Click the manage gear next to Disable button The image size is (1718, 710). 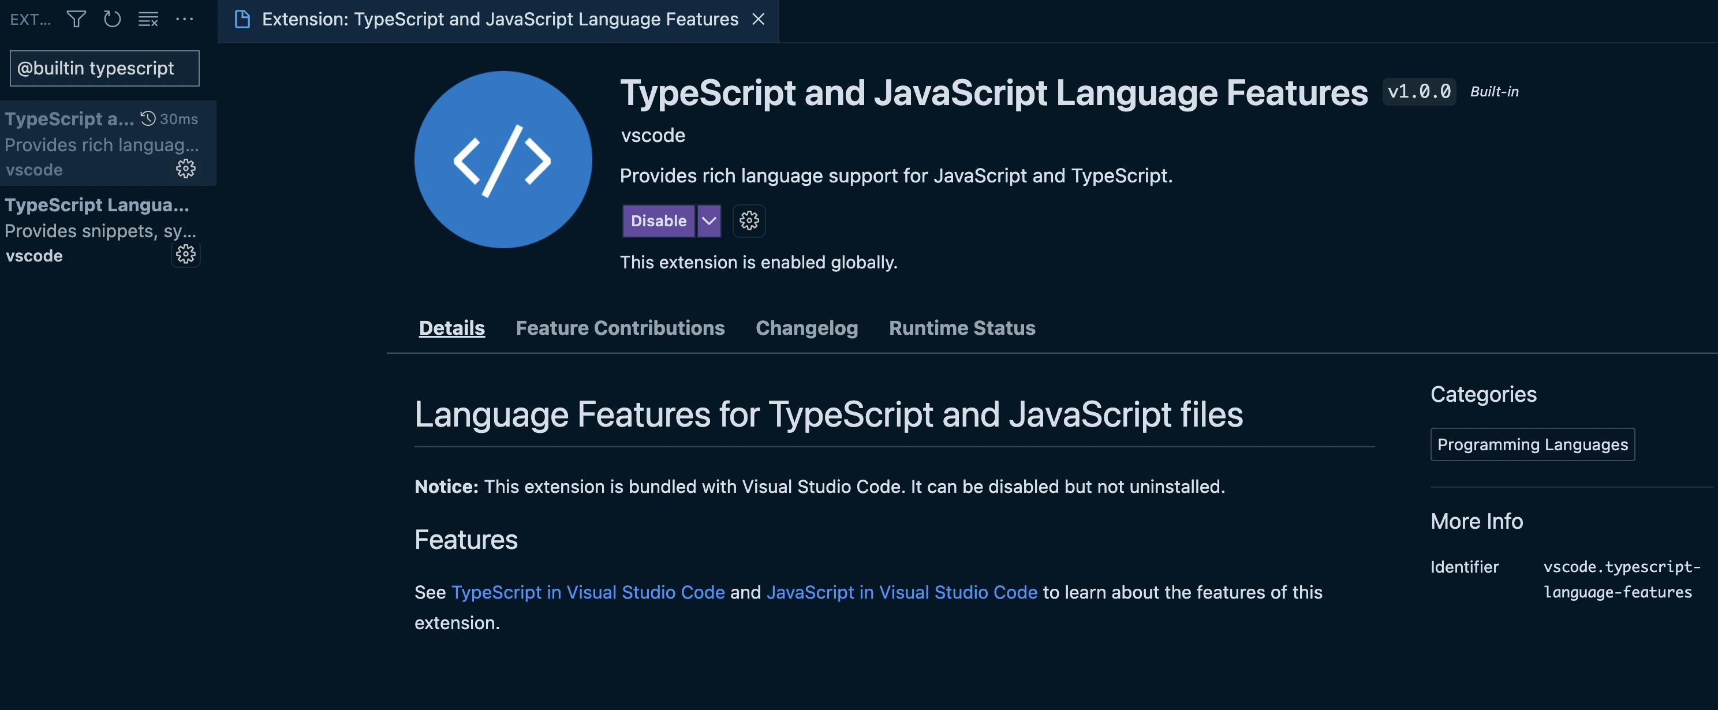pyautogui.click(x=749, y=221)
